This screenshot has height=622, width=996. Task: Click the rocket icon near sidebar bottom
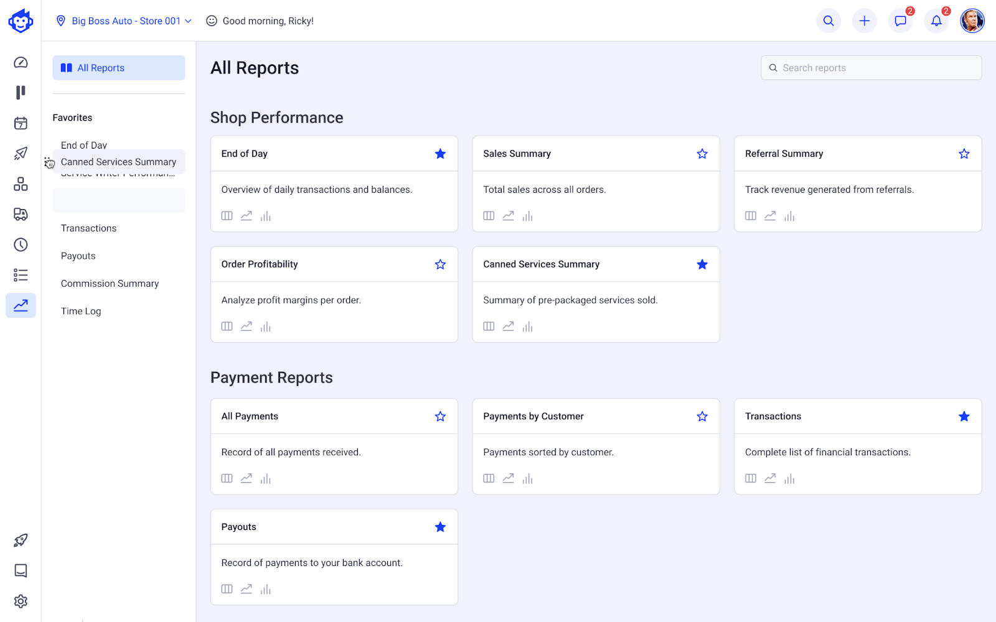click(x=21, y=541)
